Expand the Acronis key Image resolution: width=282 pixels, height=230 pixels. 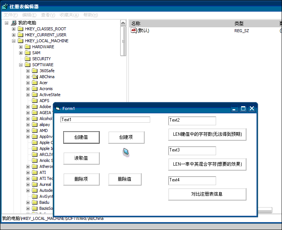tap(28, 89)
